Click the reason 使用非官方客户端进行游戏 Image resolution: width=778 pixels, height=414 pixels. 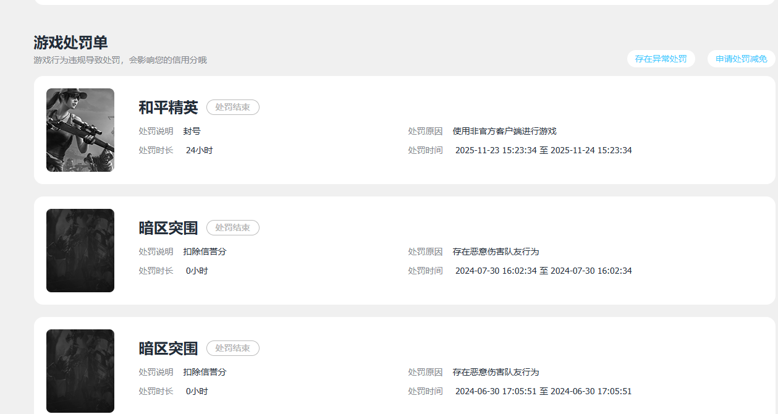click(x=504, y=131)
